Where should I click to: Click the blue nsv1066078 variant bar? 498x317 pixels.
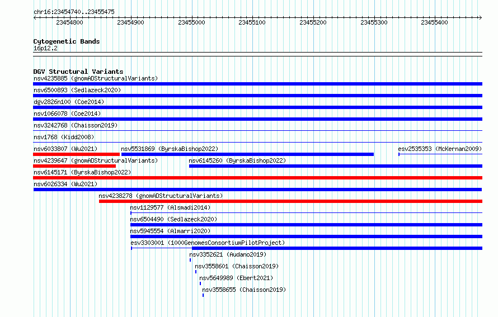click(257, 119)
